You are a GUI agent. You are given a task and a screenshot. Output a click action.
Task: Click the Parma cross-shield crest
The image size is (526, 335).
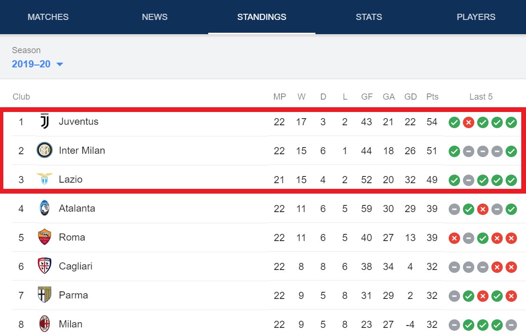(x=44, y=295)
